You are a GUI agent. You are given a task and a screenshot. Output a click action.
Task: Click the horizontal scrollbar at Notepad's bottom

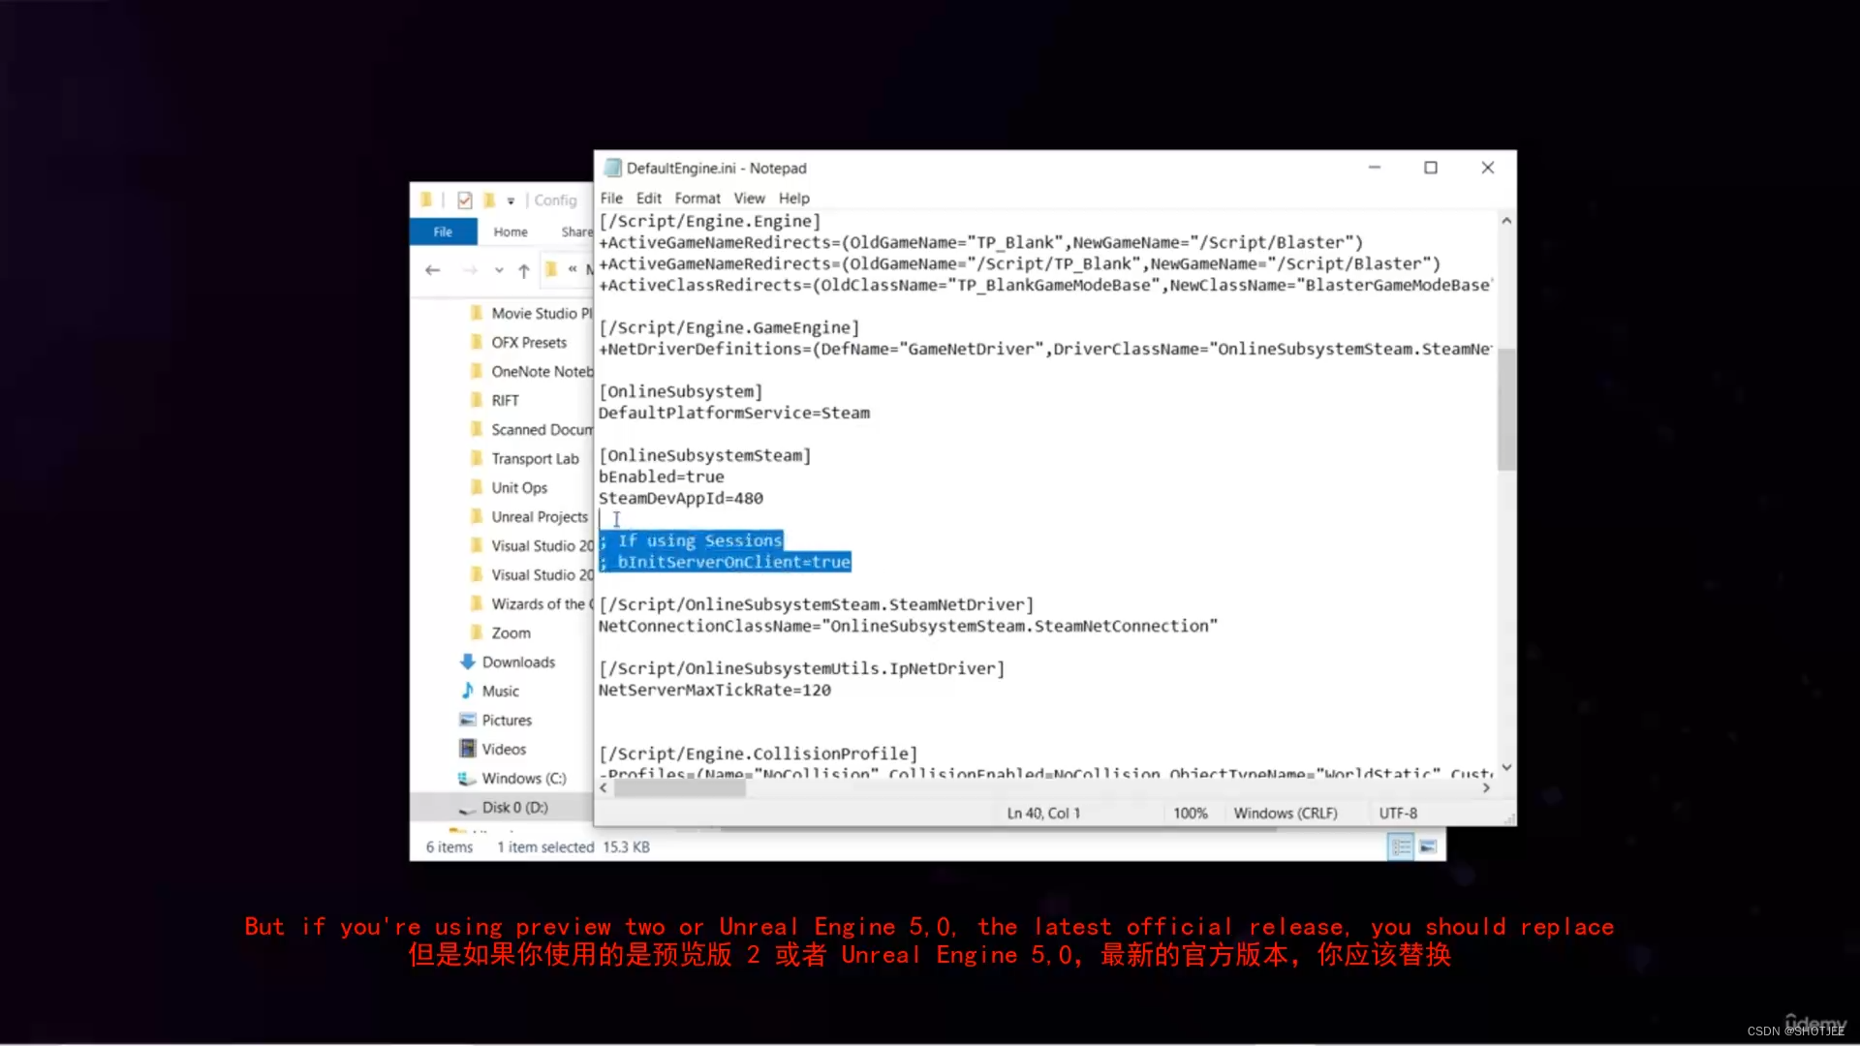(x=680, y=788)
